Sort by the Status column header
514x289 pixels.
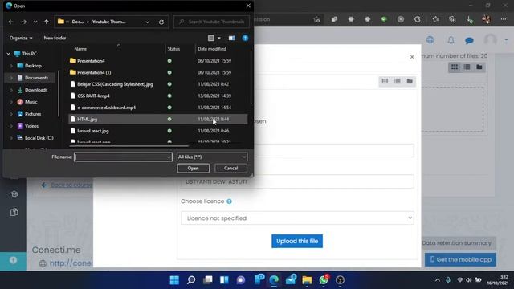(x=173, y=49)
